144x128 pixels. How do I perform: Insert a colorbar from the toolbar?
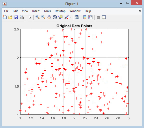(x=85, y=17)
